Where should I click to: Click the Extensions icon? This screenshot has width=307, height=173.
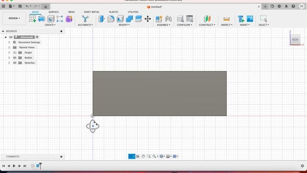(272, 6)
